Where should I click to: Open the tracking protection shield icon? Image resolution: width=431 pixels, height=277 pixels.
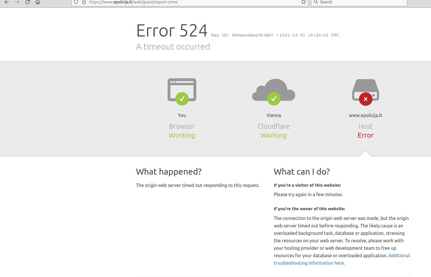(x=76, y=2)
